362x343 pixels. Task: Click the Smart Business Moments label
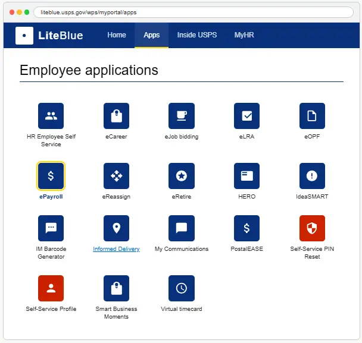click(x=116, y=313)
